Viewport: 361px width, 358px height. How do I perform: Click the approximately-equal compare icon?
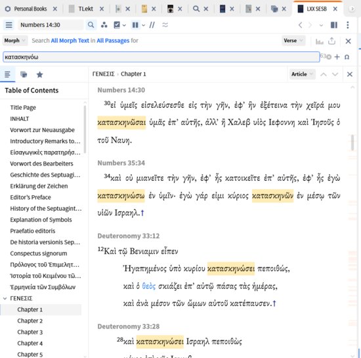coord(165,25)
